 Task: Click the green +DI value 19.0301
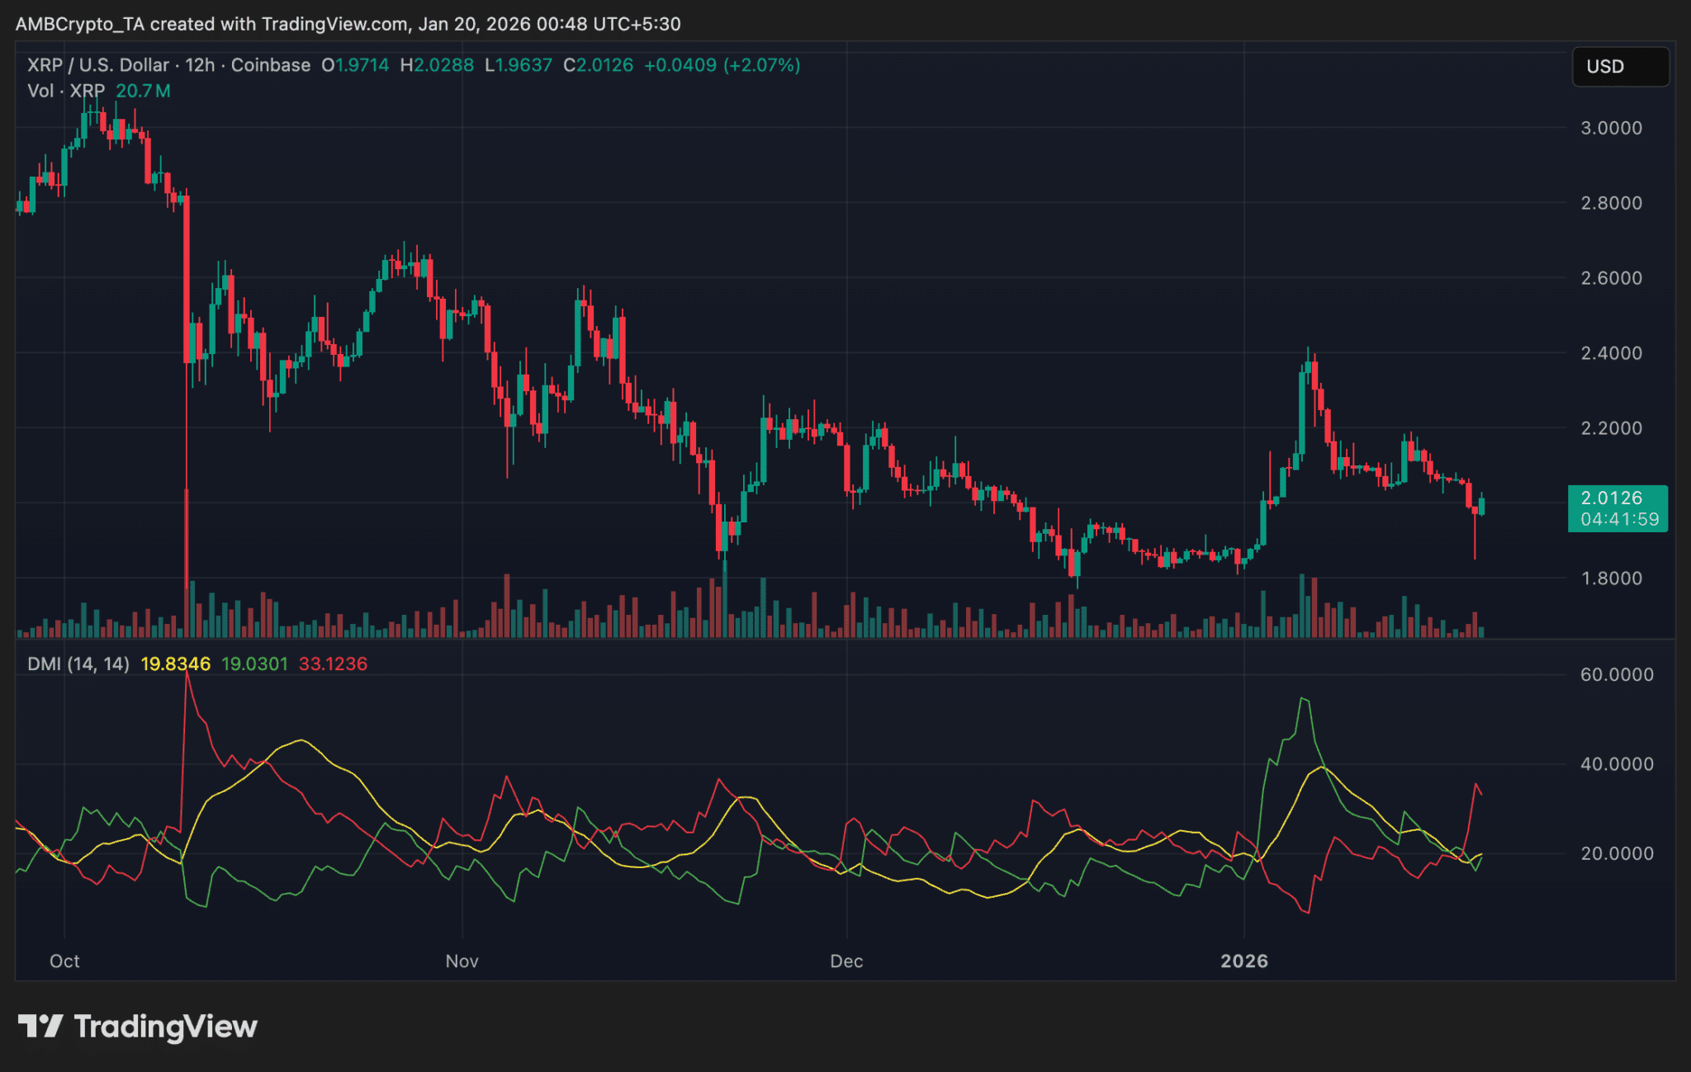256,663
